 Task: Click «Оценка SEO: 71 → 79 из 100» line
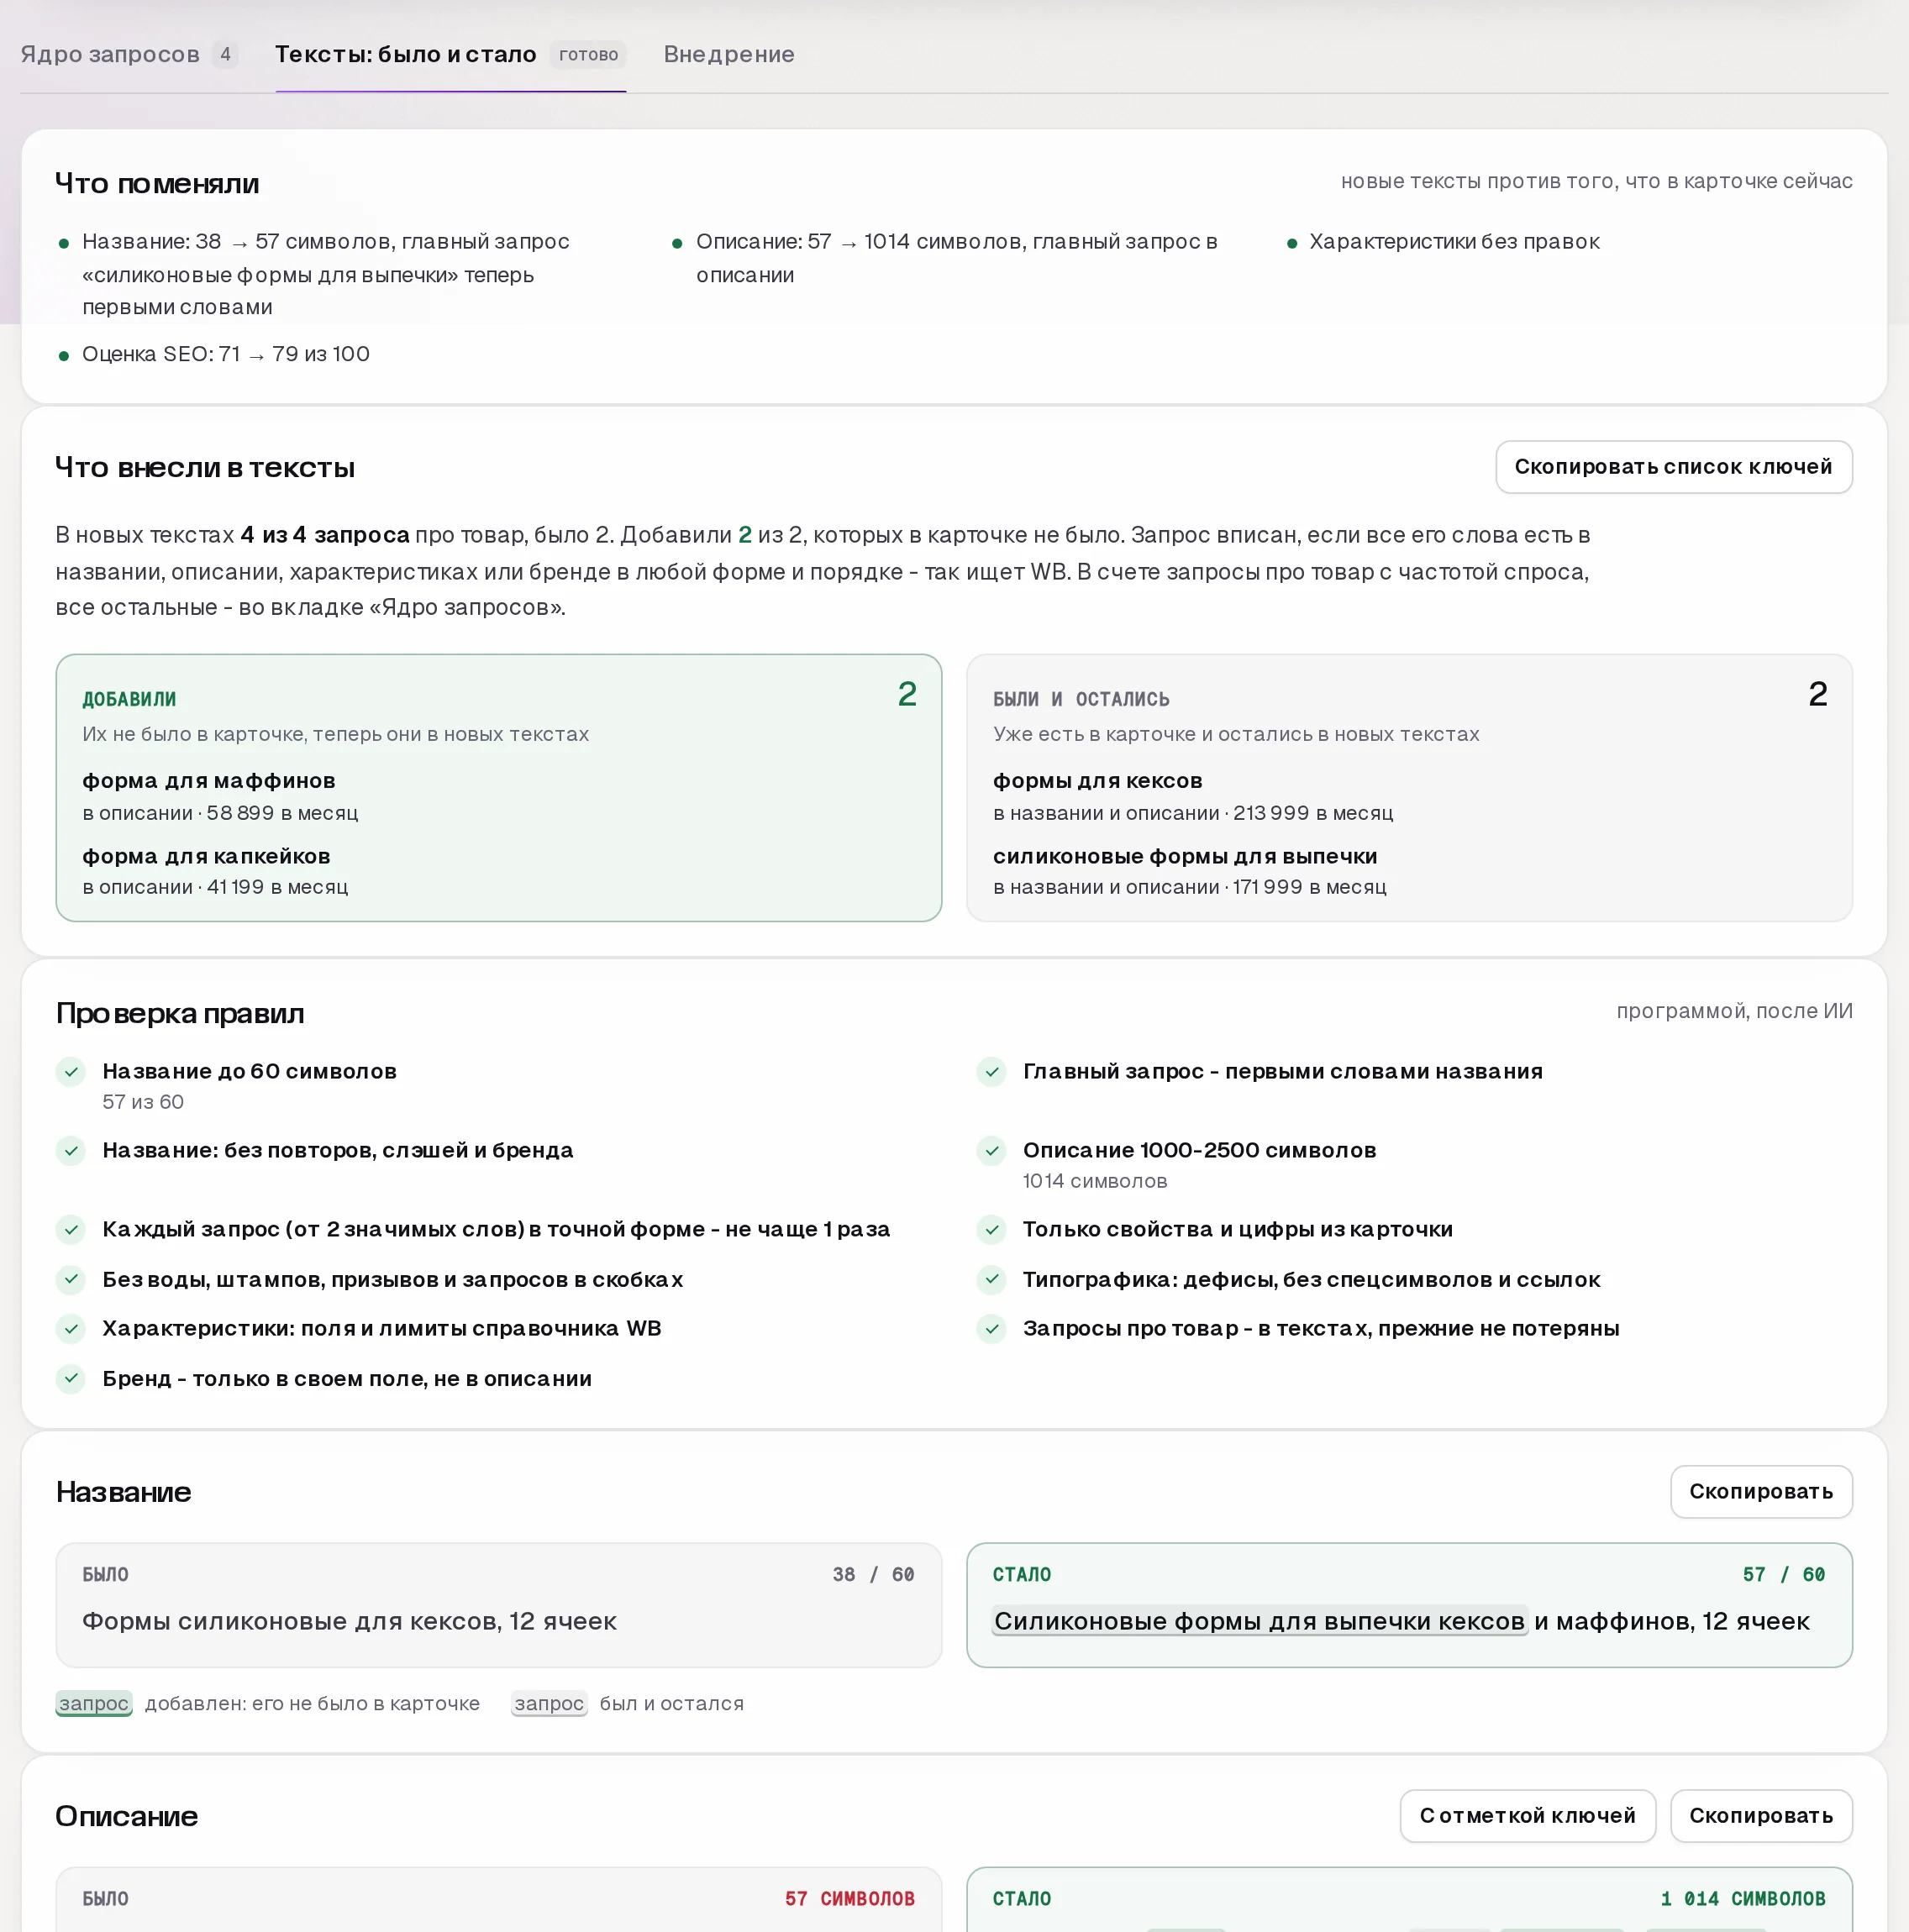point(226,354)
